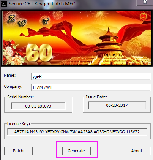Screen dimensions: 153x160
Task: Select the Serial Number value 03-01-185073
Action: pyautogui.click(x=38, y=106)
